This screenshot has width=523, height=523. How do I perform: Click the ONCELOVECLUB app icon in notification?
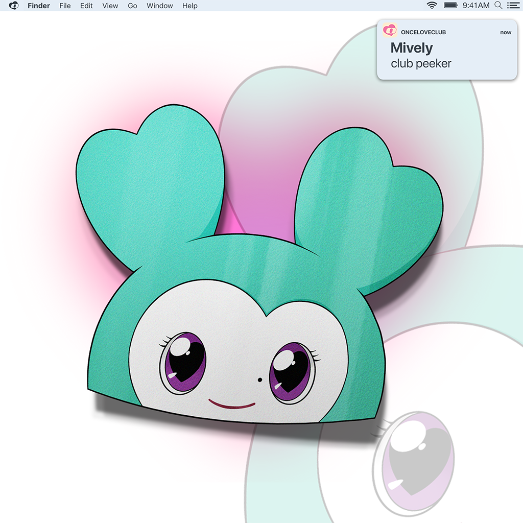coord(390,32)
